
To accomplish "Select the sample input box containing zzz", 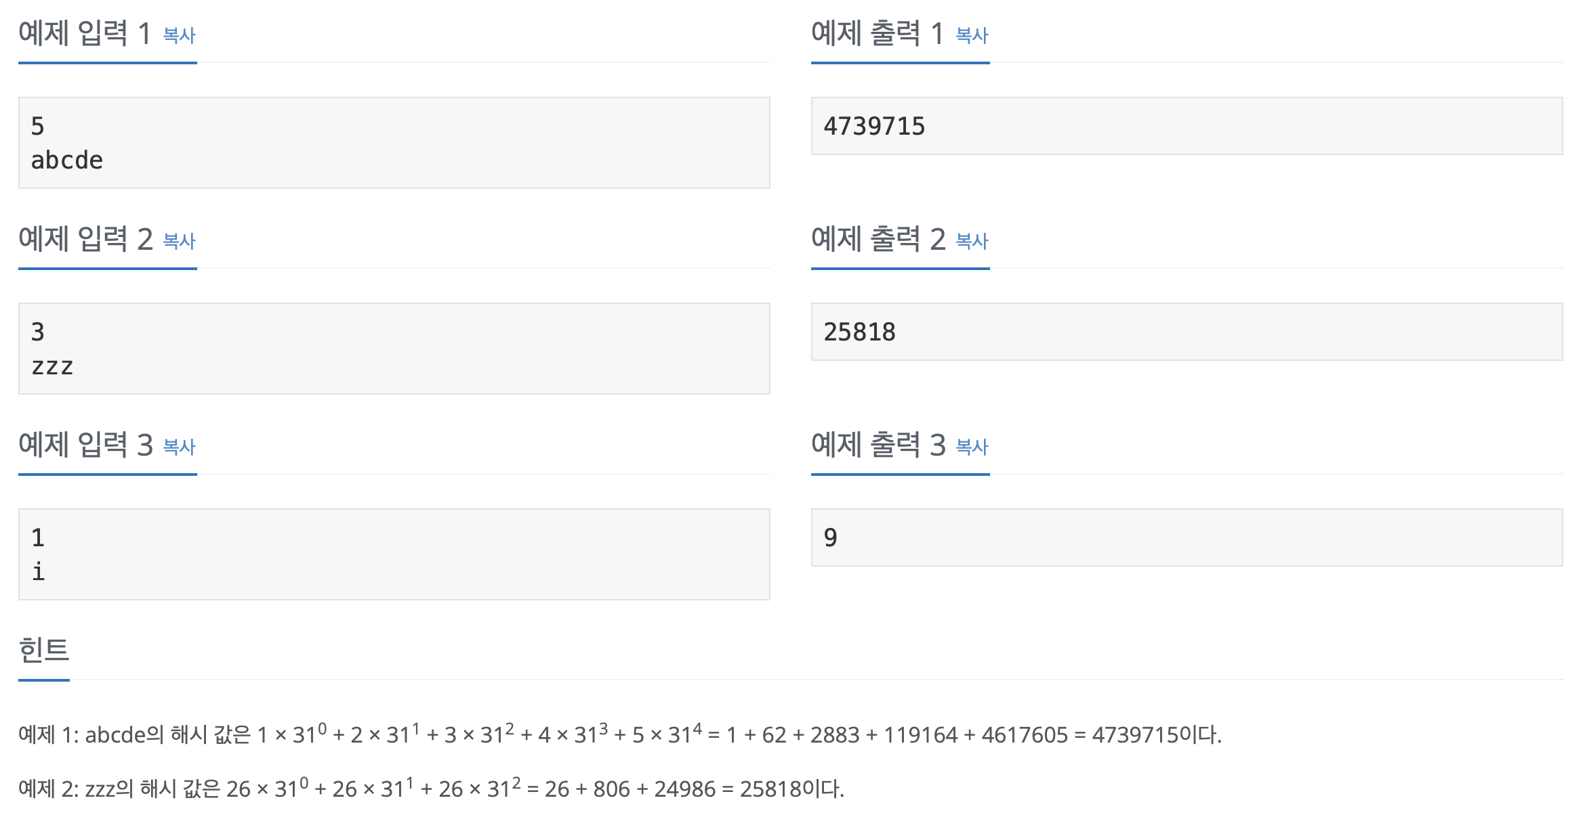I will [393, 348].
